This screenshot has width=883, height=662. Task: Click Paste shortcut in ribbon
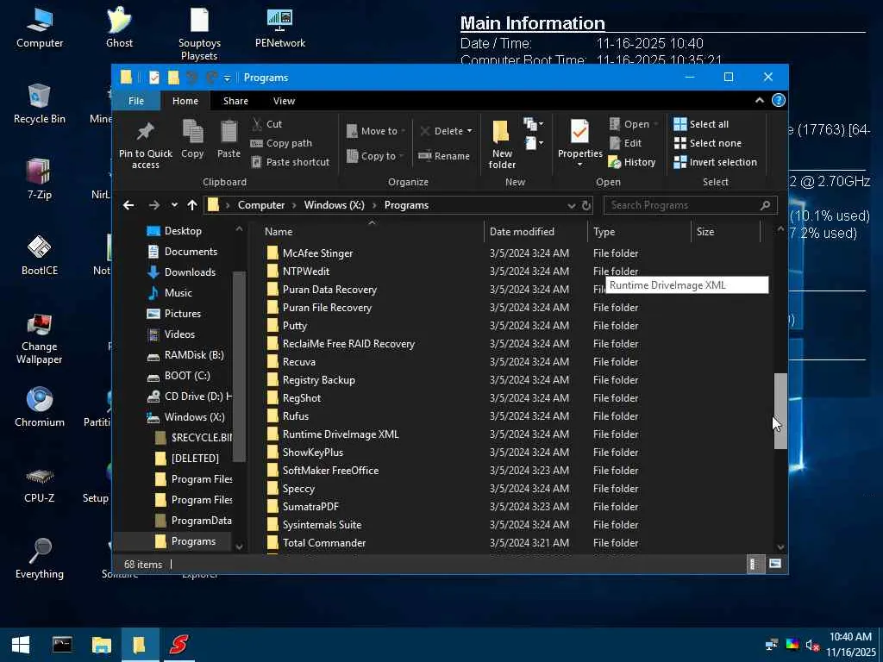(x=290, y=162)
